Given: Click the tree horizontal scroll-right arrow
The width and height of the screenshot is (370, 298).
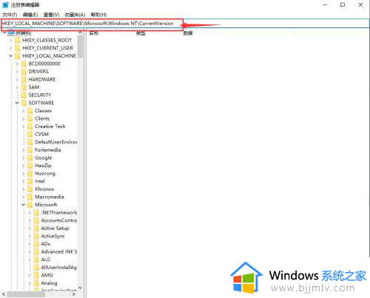Looking at the screenshot, I should pos(74,294).
